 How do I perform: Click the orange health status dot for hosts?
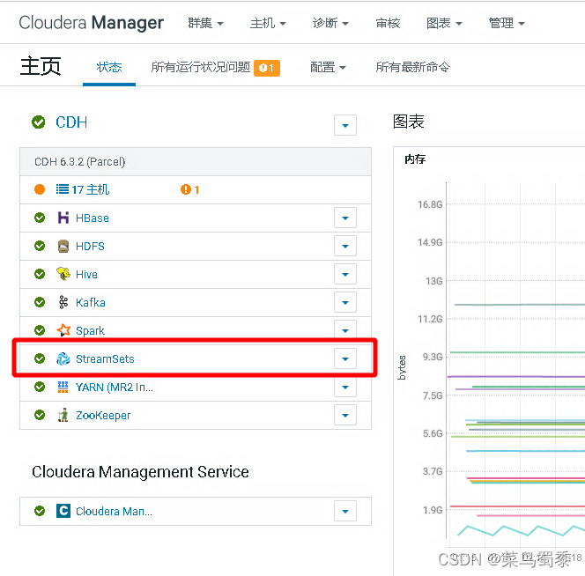[40, 189]
